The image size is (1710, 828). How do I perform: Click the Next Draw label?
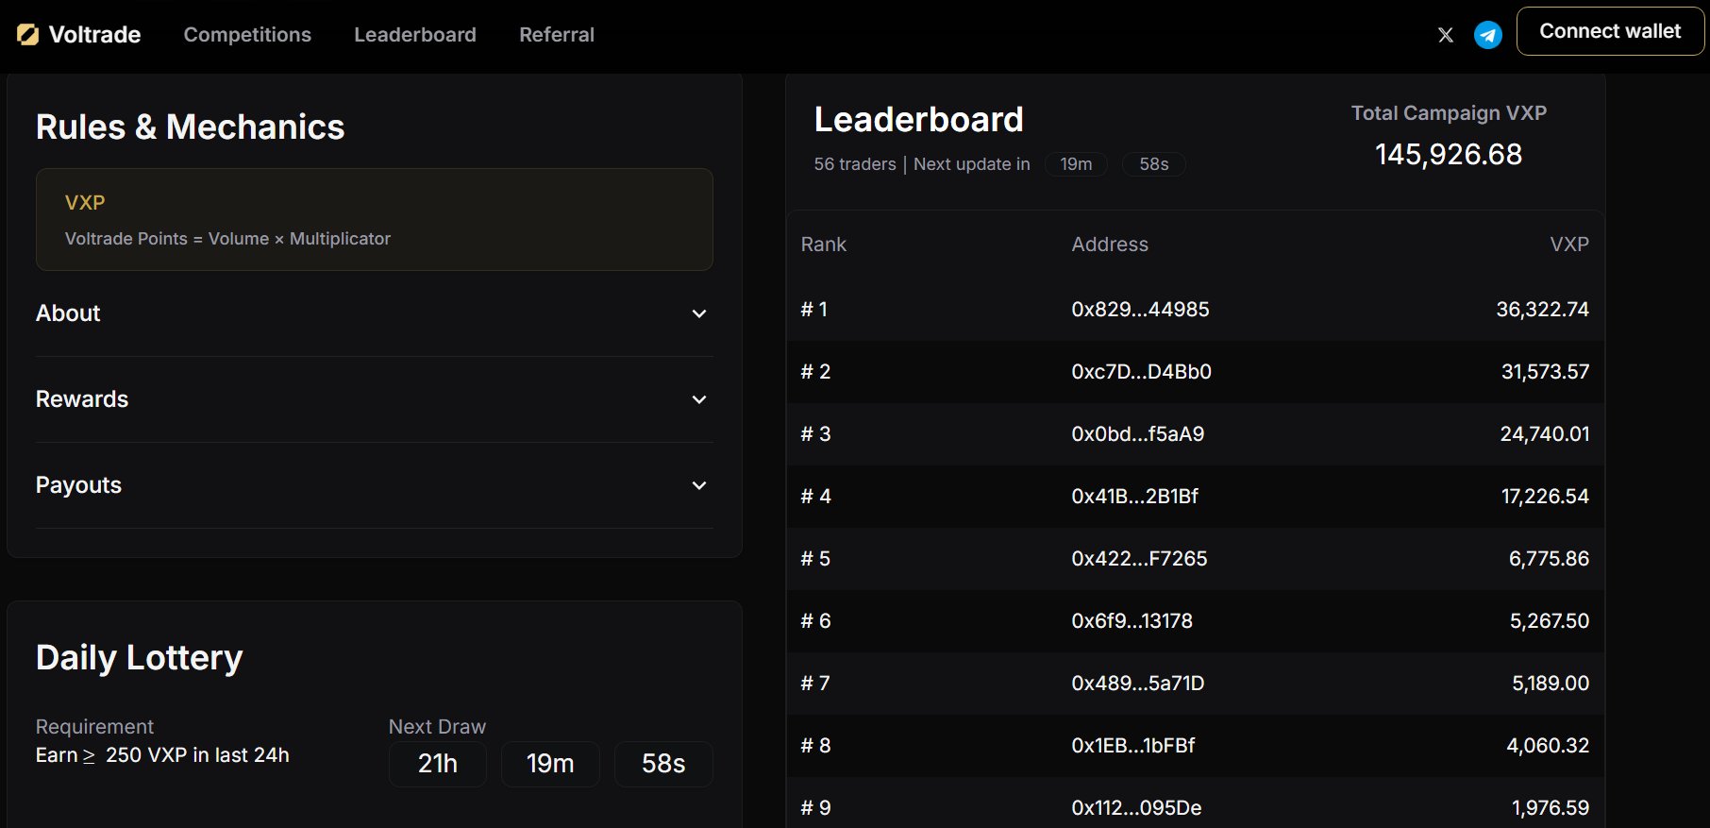437,727
